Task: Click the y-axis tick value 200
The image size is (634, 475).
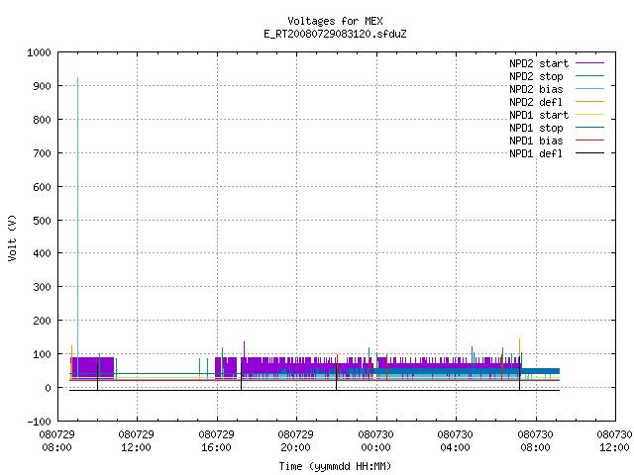Action: pos(42,321)
